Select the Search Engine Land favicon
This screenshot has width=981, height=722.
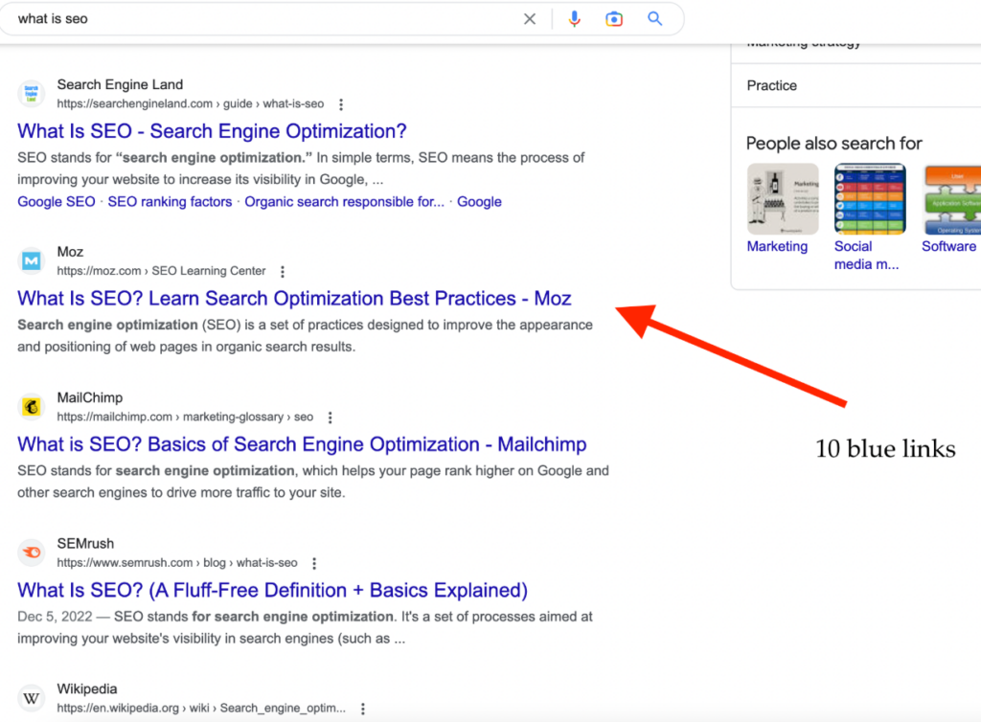[31, 93]
